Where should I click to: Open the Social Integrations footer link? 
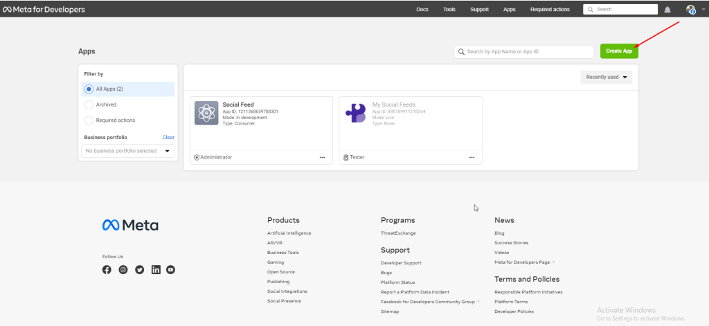[x=287, y=291]
